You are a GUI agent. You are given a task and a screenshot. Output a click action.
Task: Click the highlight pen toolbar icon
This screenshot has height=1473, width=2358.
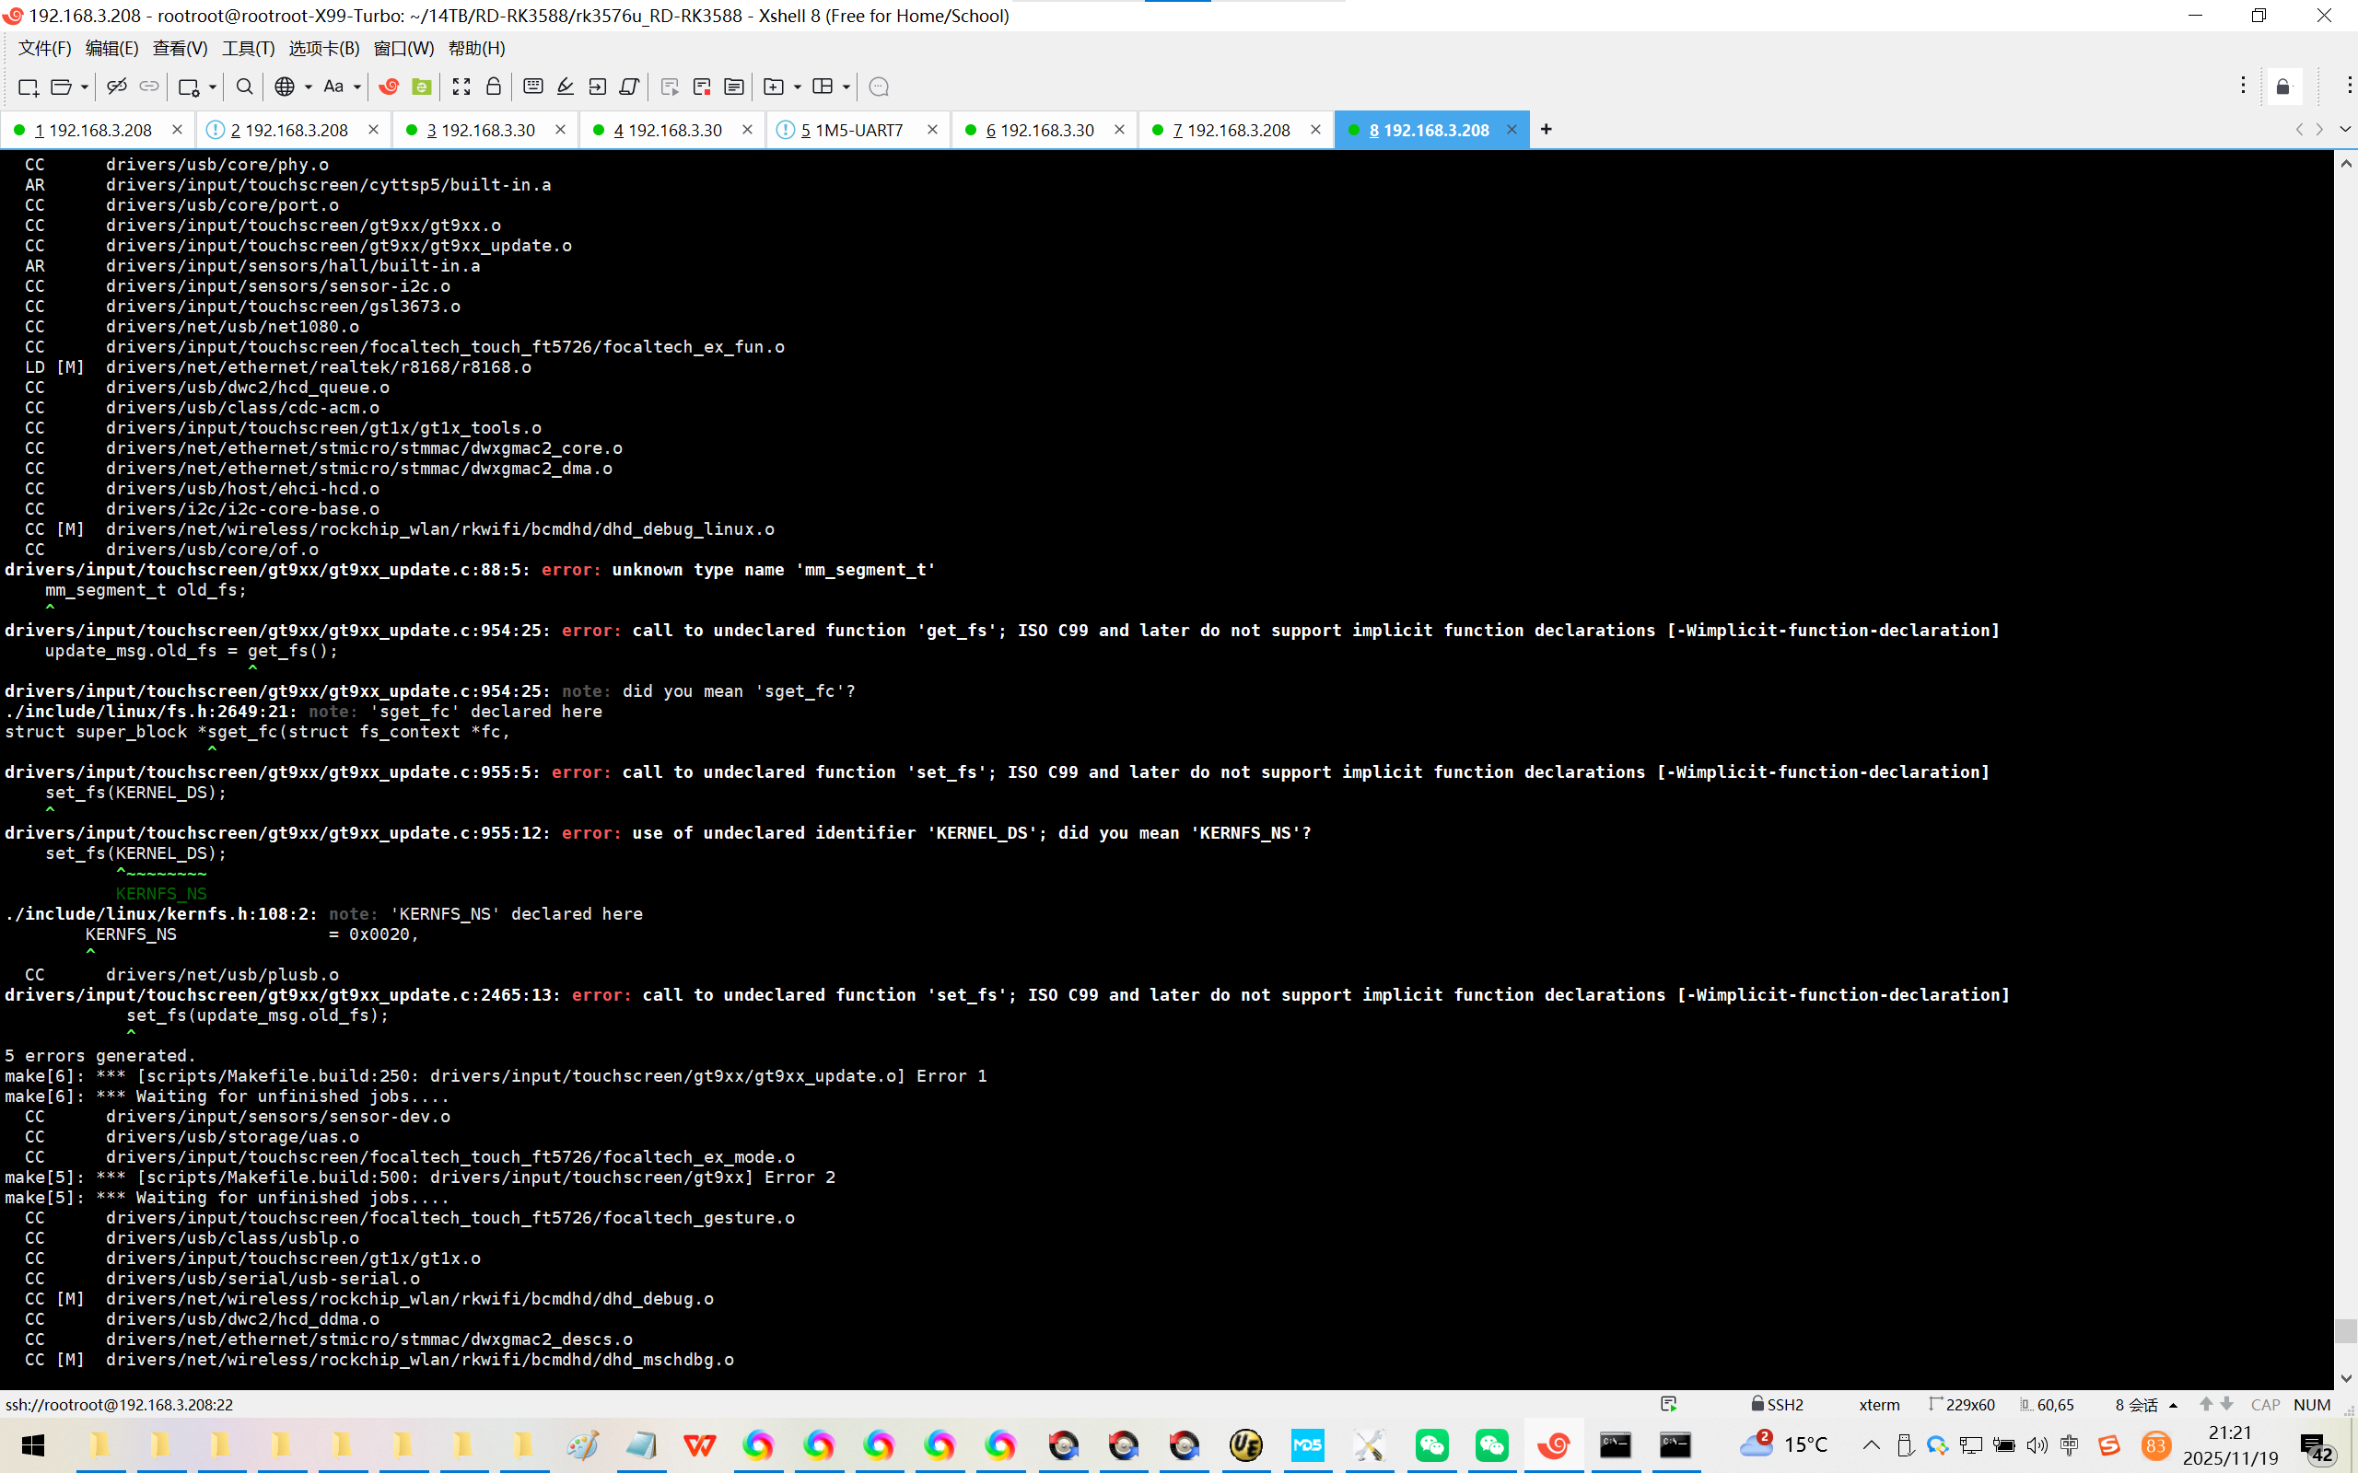click(x=566, y=87)
